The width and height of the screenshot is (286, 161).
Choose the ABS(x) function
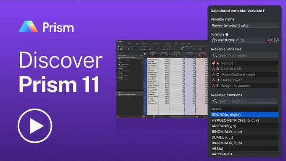pyautogui.click(x=244, y=148)
